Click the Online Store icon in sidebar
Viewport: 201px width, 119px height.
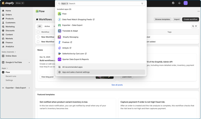(3, 56)
